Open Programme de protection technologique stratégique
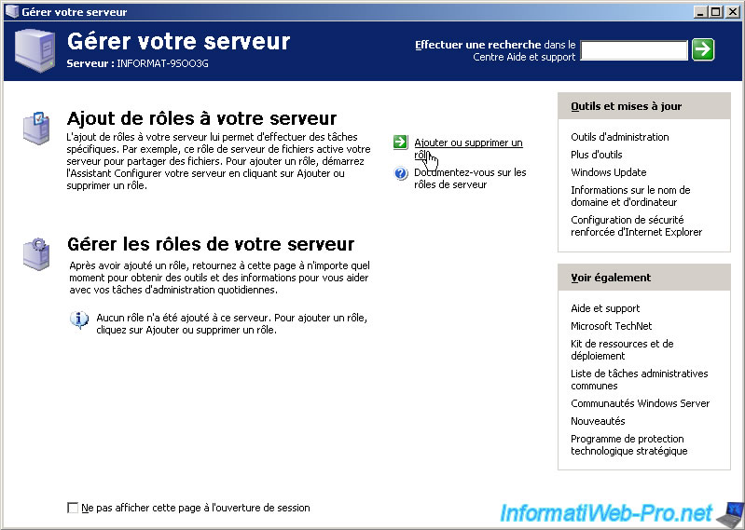Viewport: 745px width, 530px height. 629,444
